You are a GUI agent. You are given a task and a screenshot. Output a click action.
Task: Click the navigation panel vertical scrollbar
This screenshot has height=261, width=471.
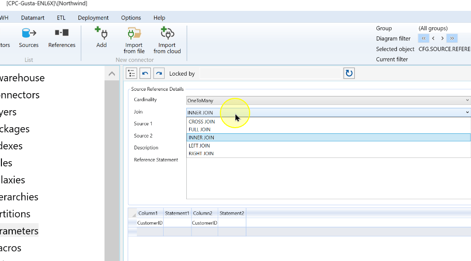tap(112, 171)
